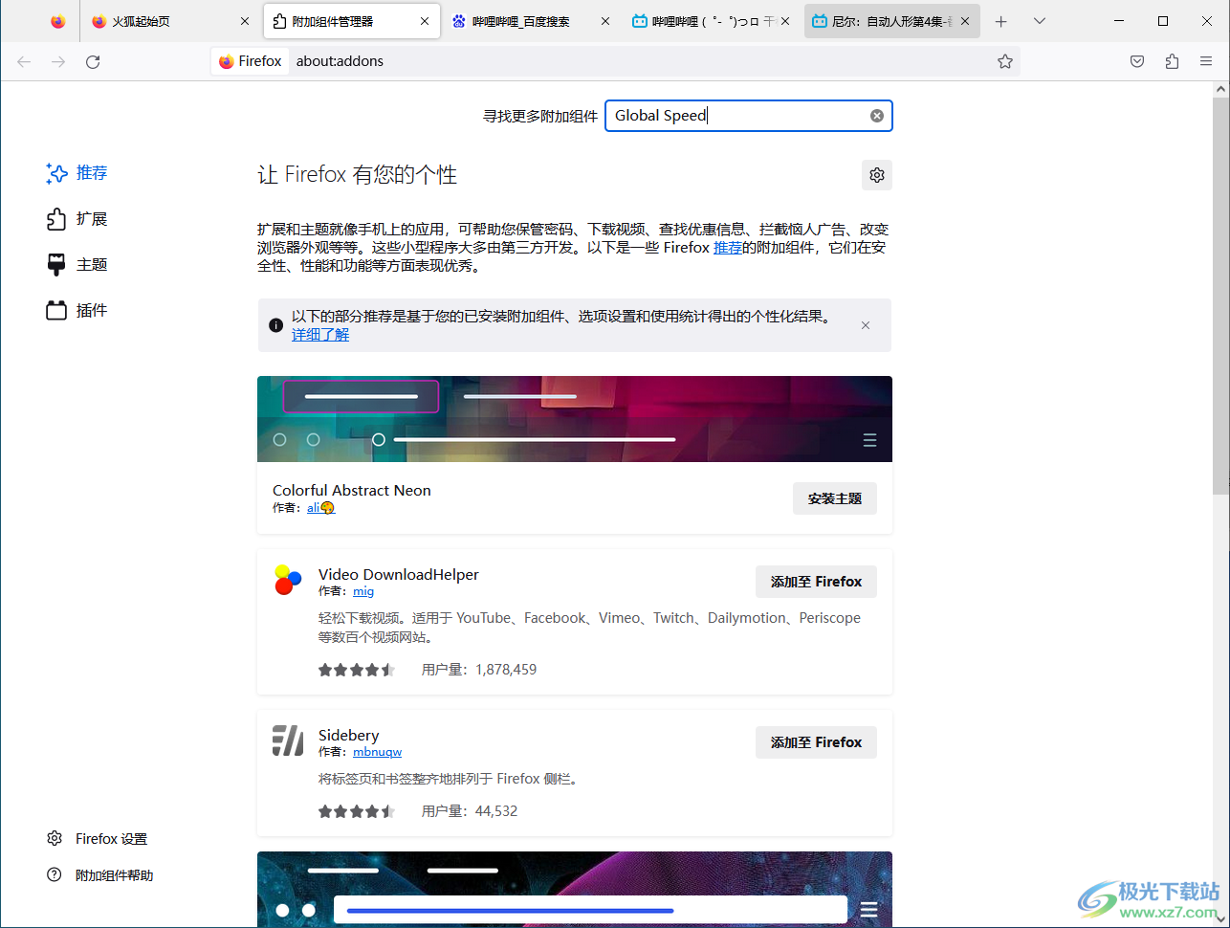Add Sidebery to Firefox

coord(816,742)
